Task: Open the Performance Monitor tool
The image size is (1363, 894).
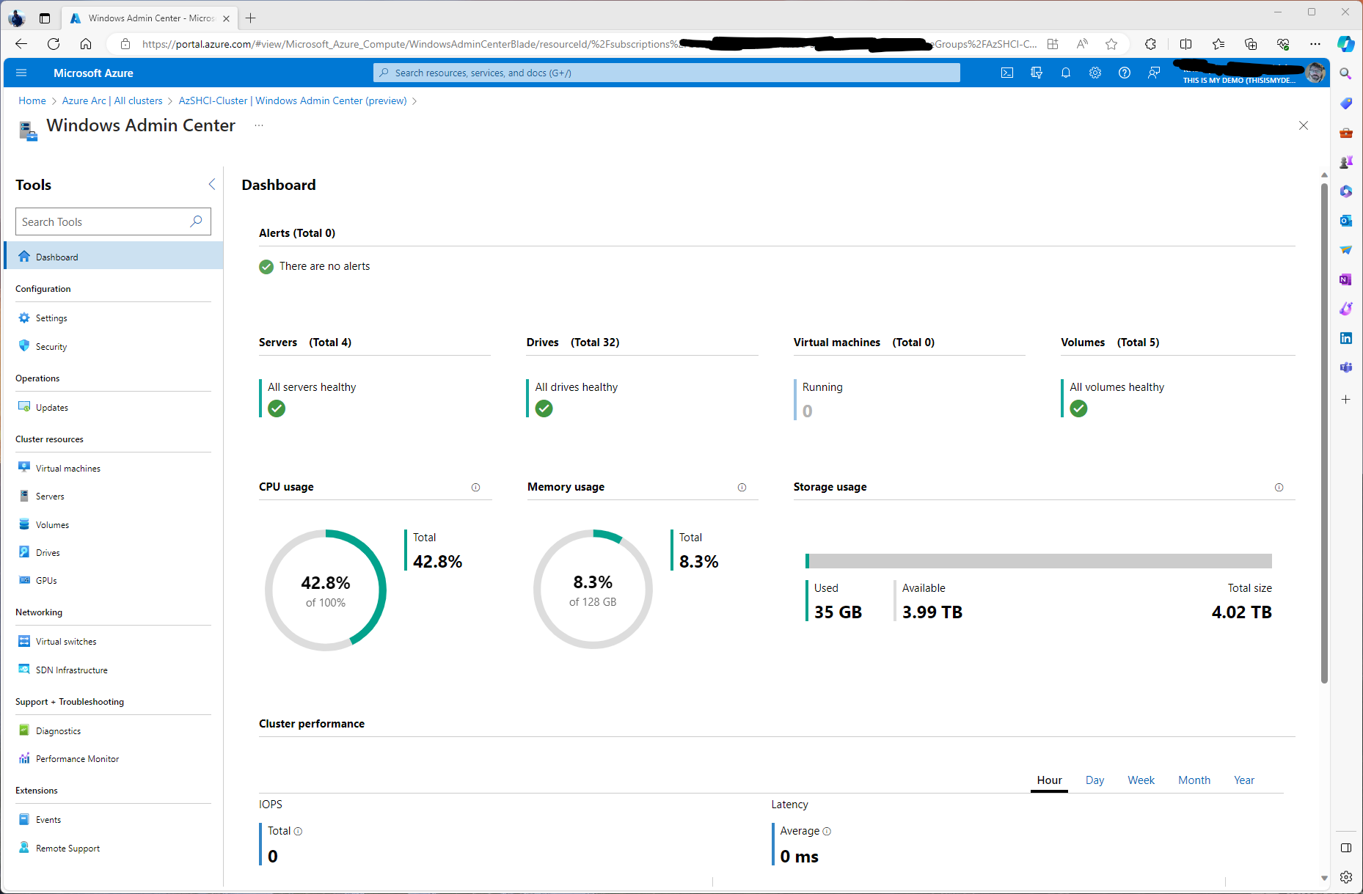Action: 77,758
